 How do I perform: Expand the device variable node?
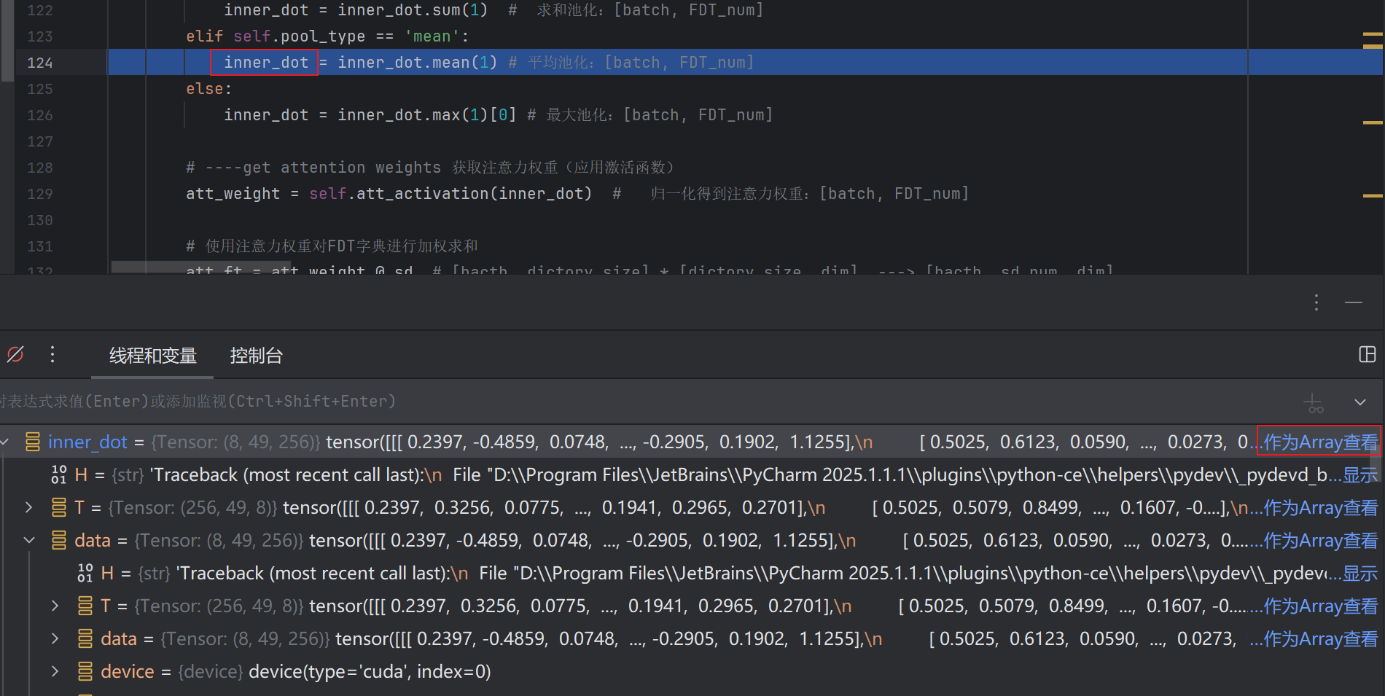[55, 671]
